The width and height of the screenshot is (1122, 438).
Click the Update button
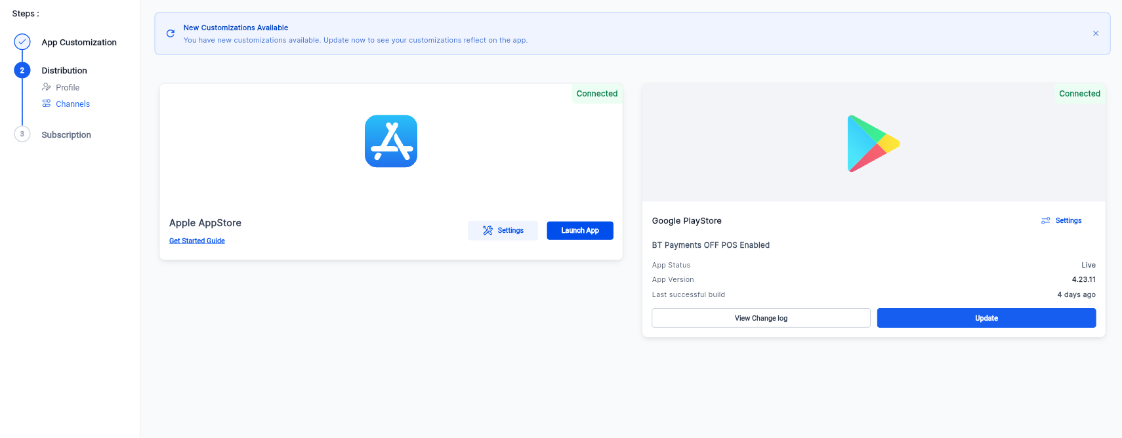point(986,318)
